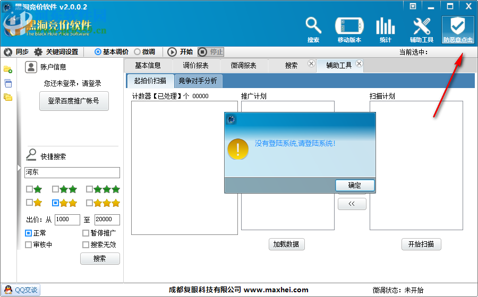
Task: Click the << move-back button
Action: click(x=352, y=204)
